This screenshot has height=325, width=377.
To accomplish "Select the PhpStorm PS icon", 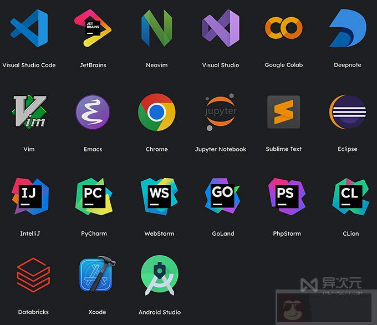I will (x=287, y=196).
